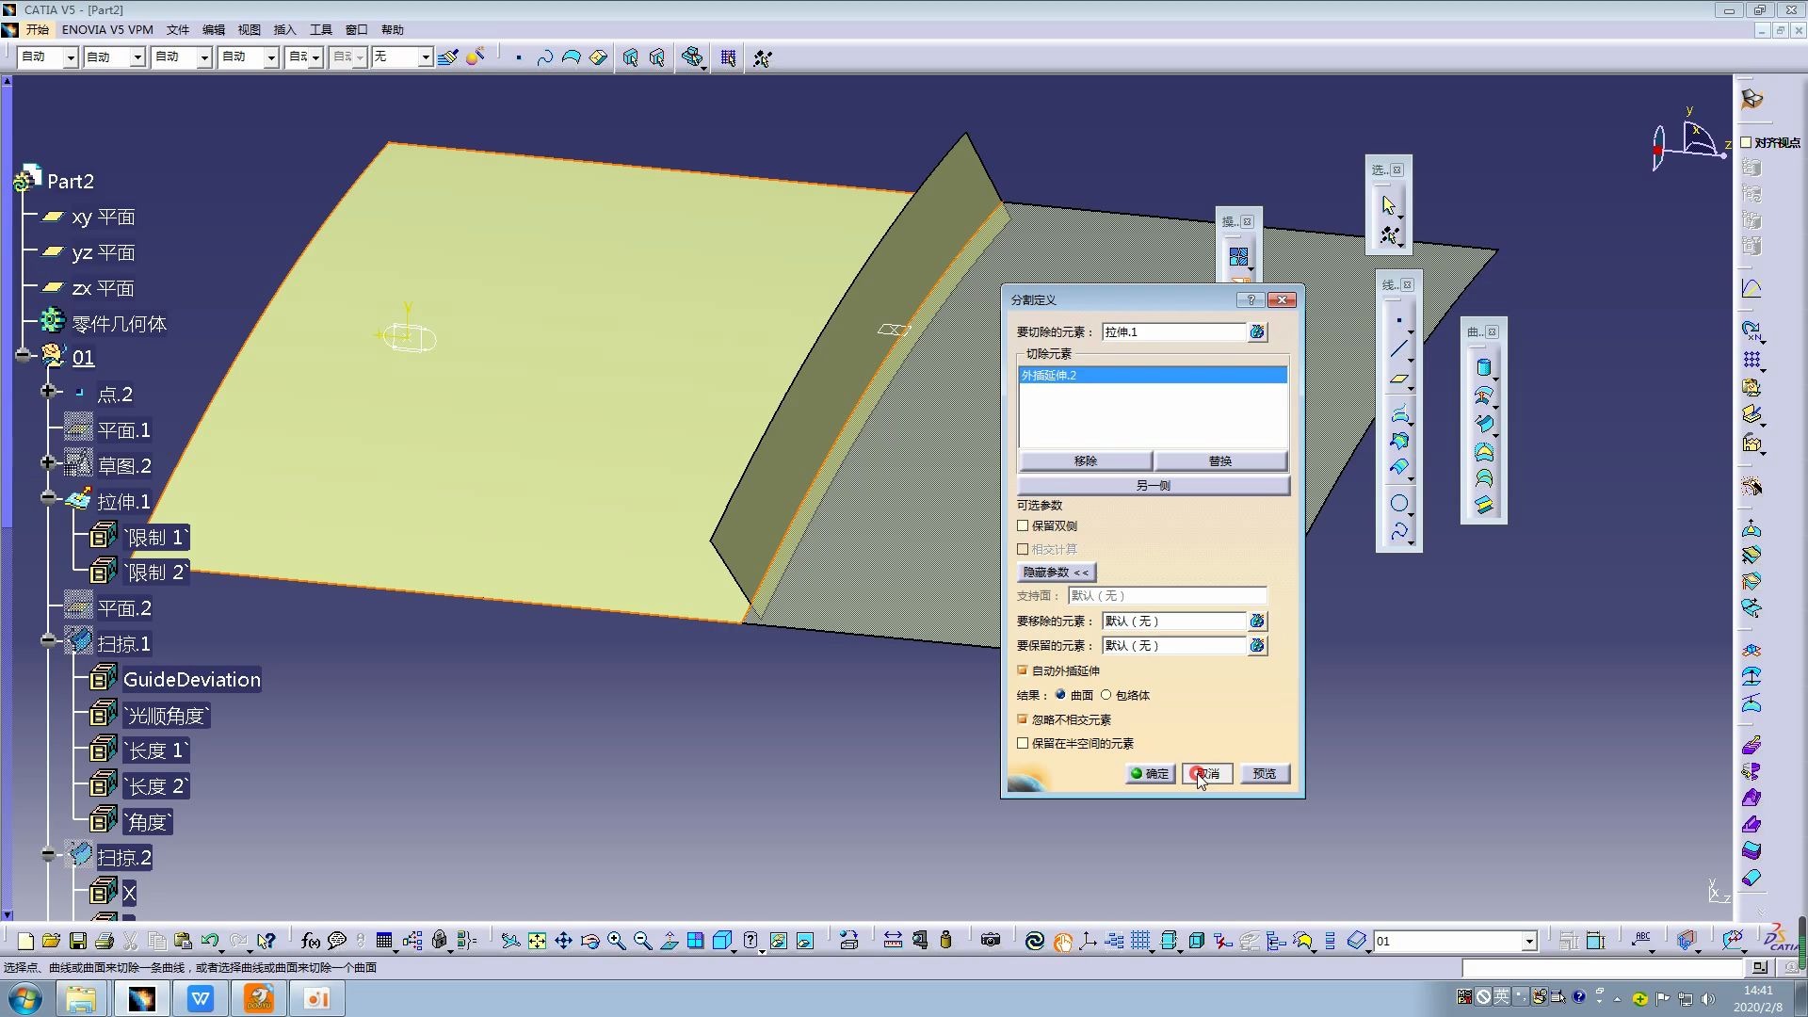This screenshot has height=1017, width=1808.
Task: Click the Formula f(x) icon
Action: pyautogui.click(x=310, y=941)
